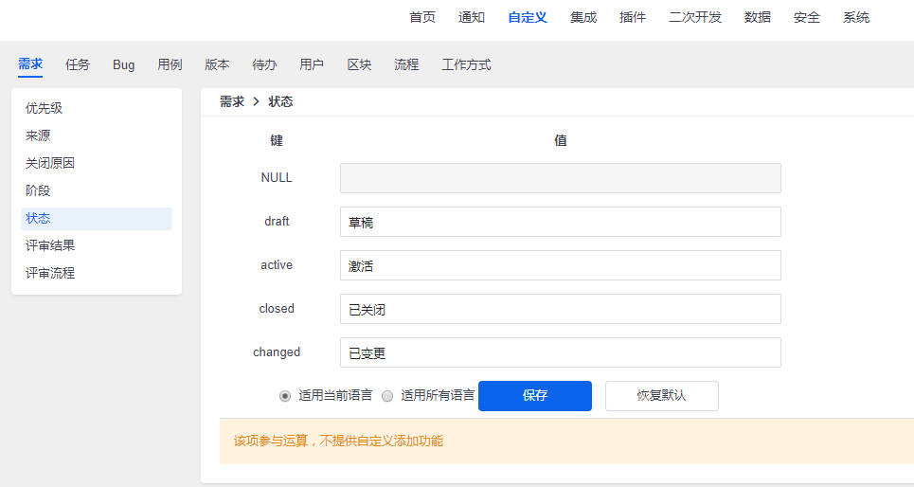Edit the active value field 激活
This screenshot has width=914, height=487.
pos(560,265)
